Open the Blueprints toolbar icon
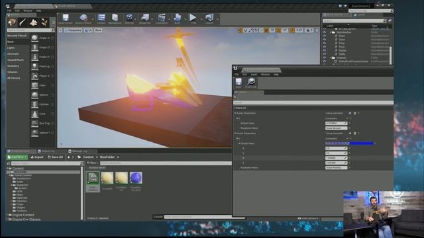 coord(145,19)
